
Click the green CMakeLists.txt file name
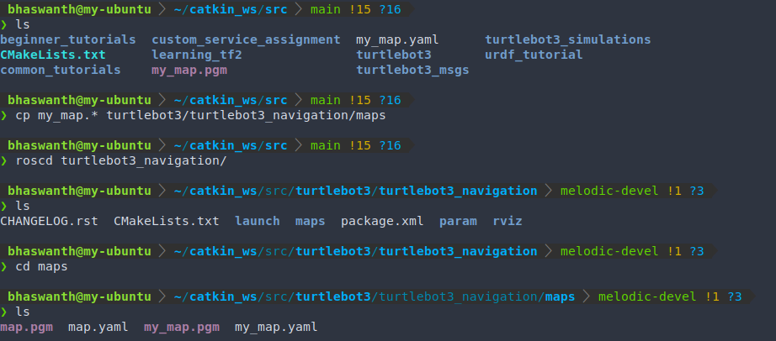(53, 55)
